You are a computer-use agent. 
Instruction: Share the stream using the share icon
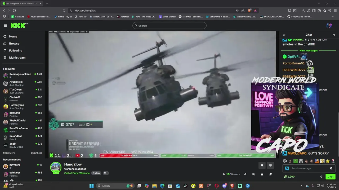[x=245, y=174]
